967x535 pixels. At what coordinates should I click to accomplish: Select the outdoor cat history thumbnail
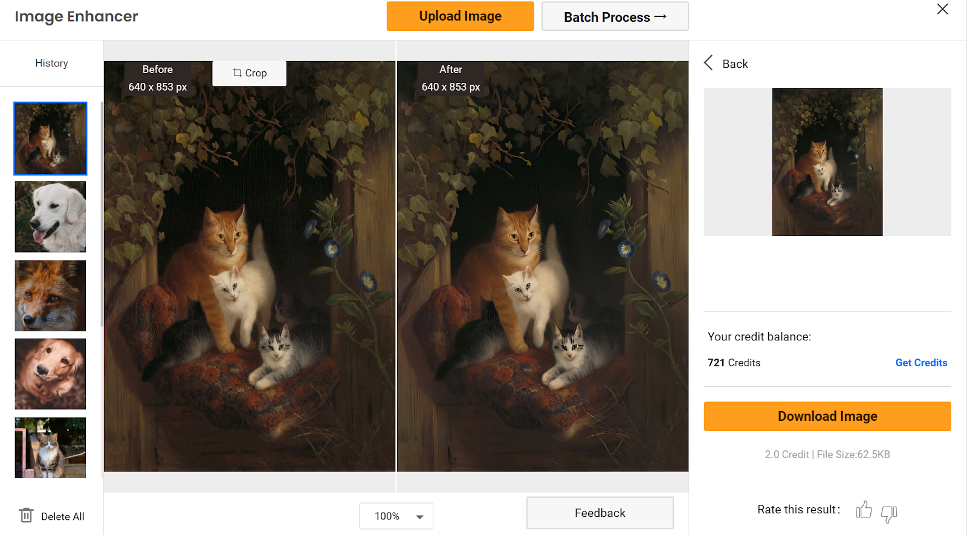(50, 447)
